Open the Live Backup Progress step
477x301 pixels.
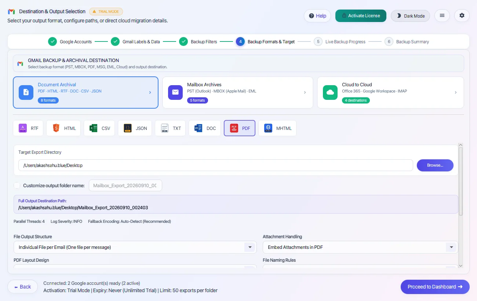coord(339,41)
